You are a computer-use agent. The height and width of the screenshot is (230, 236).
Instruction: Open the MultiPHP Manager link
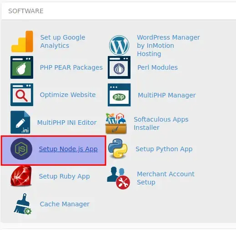pos(167,95)
